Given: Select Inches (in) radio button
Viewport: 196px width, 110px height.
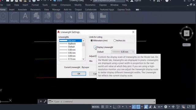Looking at the screenshot, I should [x=115, y=41].
